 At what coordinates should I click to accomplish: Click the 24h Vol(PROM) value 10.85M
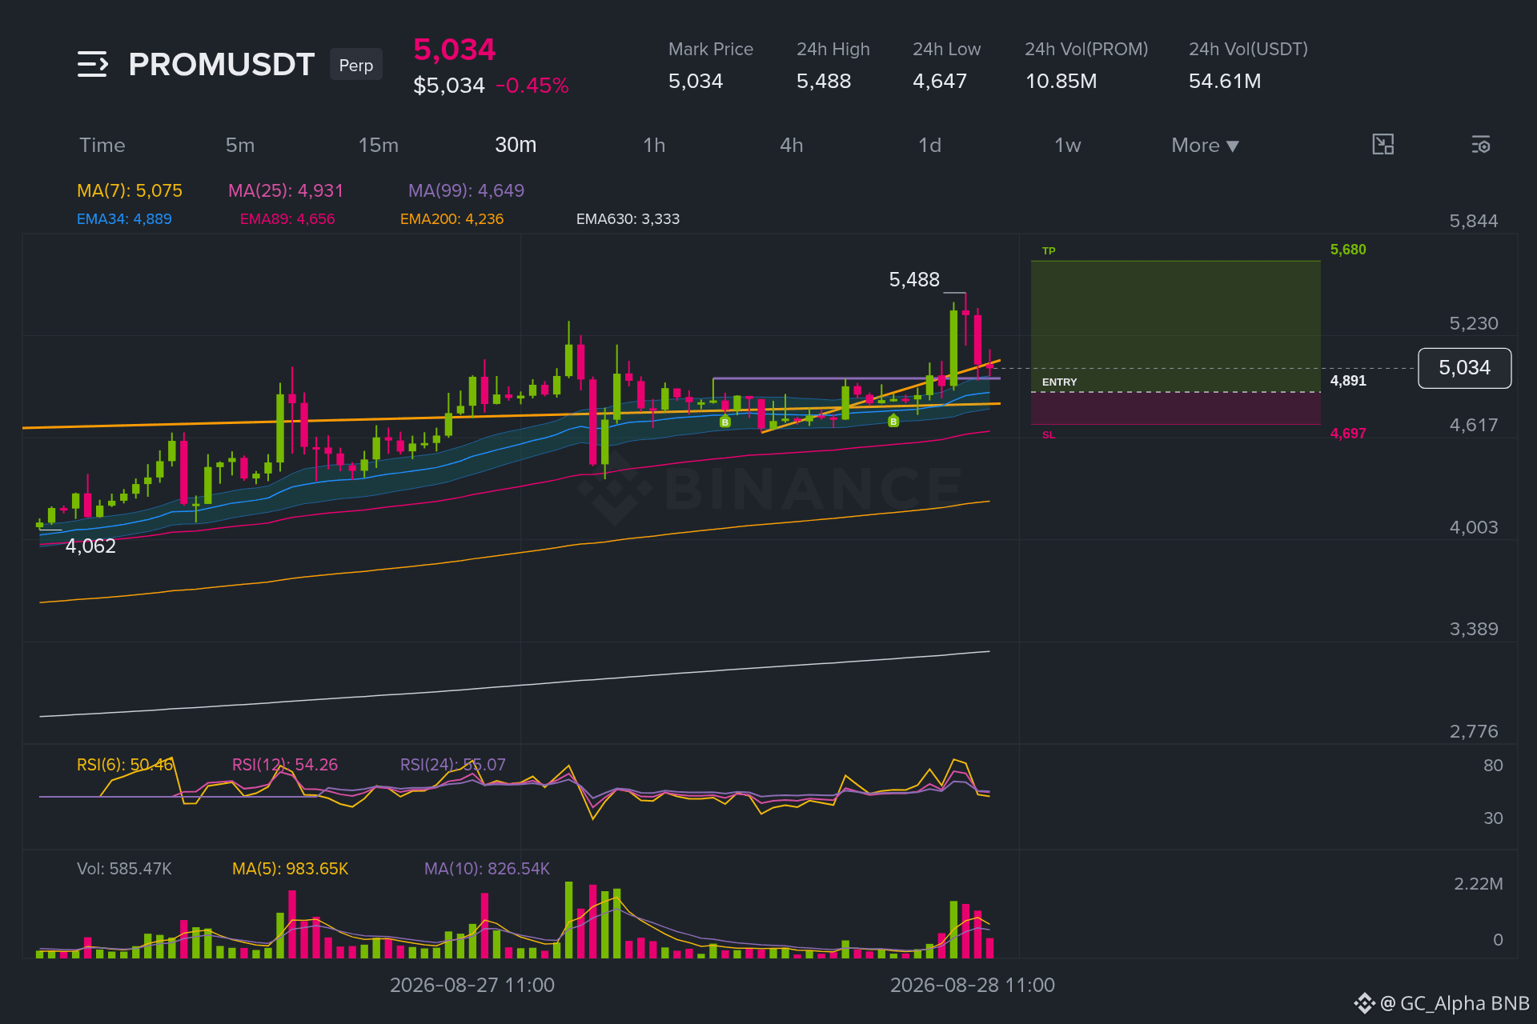pyautogui.click(x=1061, y=82)
